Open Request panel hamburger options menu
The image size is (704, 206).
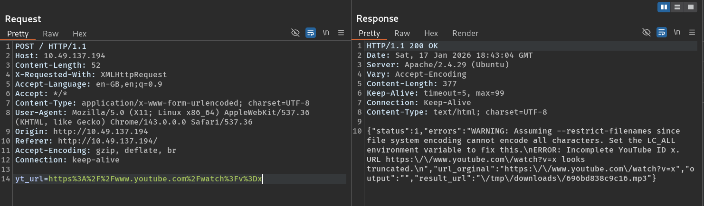point(341,33)
